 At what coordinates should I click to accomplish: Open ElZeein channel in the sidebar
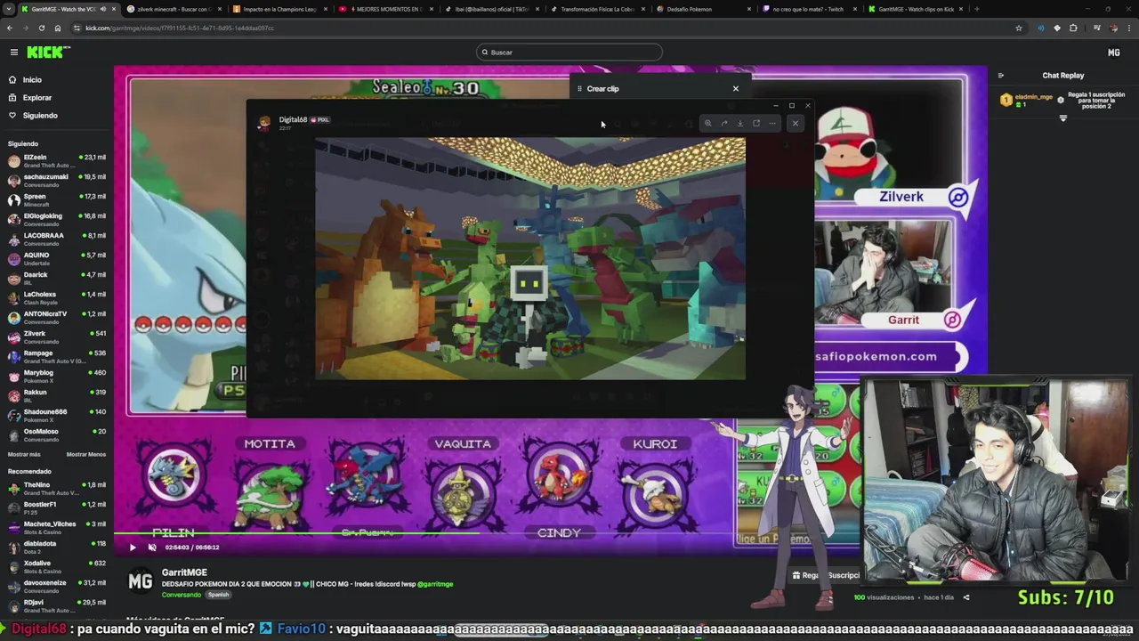(56, 160)
